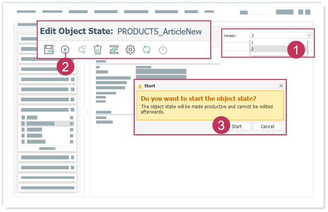
Task: Click the Refresh (circular arrows) icon
Action: (x=147, y=49)
